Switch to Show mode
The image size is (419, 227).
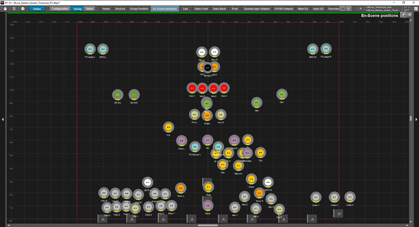tap(90, 9)
